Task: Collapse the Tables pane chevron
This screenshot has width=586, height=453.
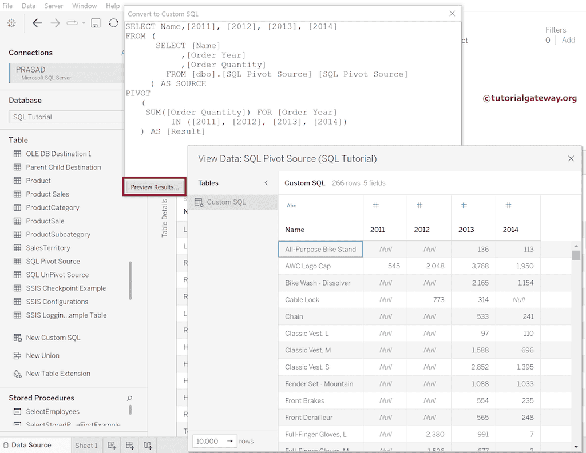Action: click(x=266, y=183)
